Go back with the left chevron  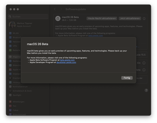tap(55, 9)
